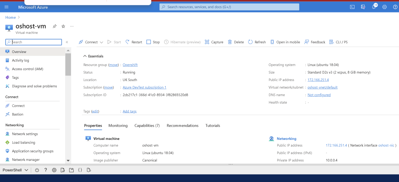Image resolution: width=399 pixels, height=182 pixels.
Task: Switch to the Tutorials tab
Action: pyautogui.click(x=213, y=125)
